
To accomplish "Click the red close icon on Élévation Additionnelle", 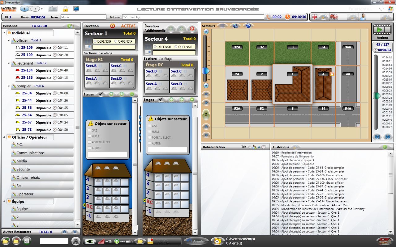I will coord(192,29).
